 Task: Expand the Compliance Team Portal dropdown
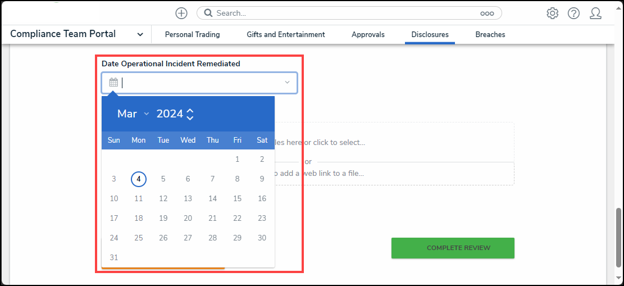click(140, 35)
